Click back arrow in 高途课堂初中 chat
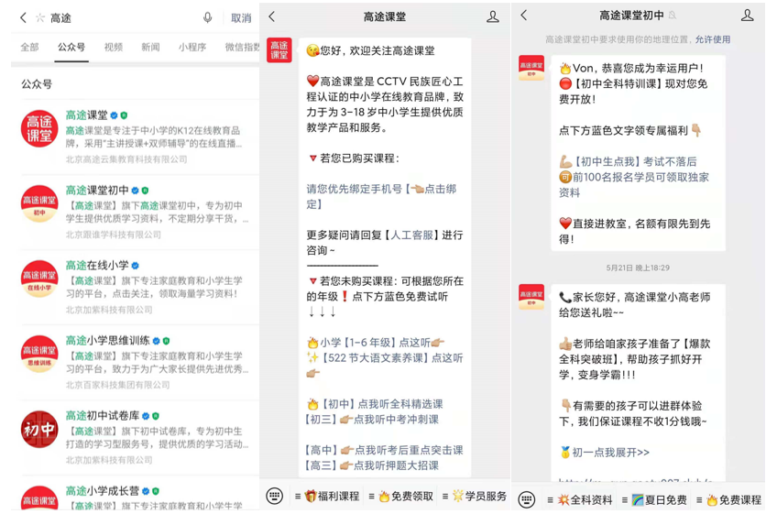777x525 pixels. pyautogui.click(x=524, y=16)
